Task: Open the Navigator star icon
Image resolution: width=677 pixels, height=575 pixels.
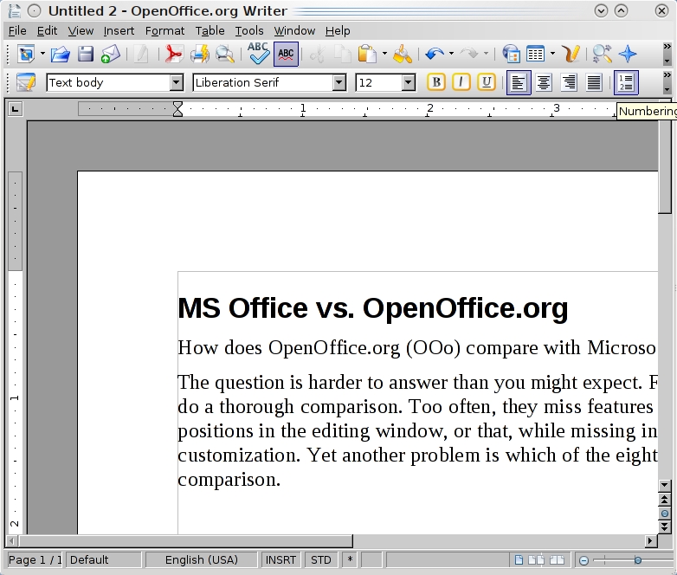Action: pyautogui.click(x=628, y=55)
